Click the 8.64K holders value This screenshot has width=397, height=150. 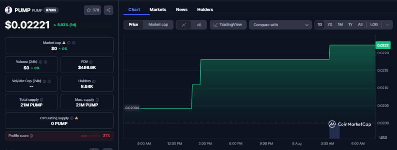(87, 86)
